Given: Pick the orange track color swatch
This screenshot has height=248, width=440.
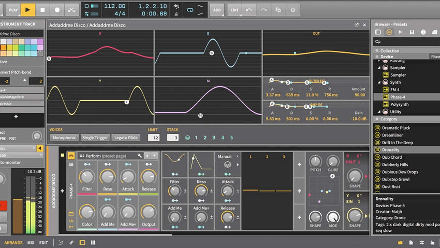Looking at the screenshot, I should click(3, 47).
